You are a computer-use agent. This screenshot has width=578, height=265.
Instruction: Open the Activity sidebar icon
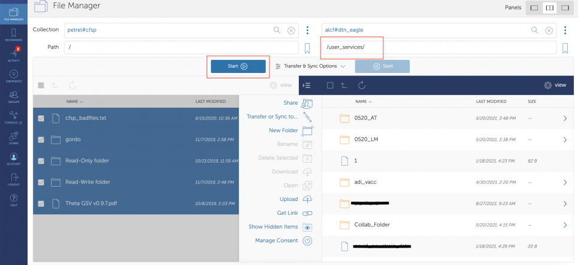point(13,54)
